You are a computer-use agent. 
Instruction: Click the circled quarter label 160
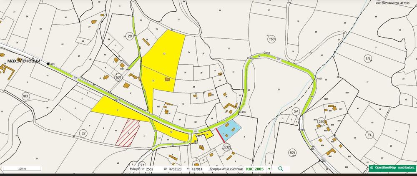pos(271,40)
